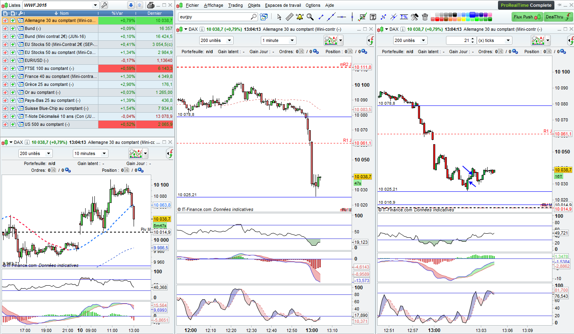This screenshot has width=574, height=334.
Task: Open the (x) ticks timeframe dropdown
Action: pyautogui.click(x=494, y=40)
